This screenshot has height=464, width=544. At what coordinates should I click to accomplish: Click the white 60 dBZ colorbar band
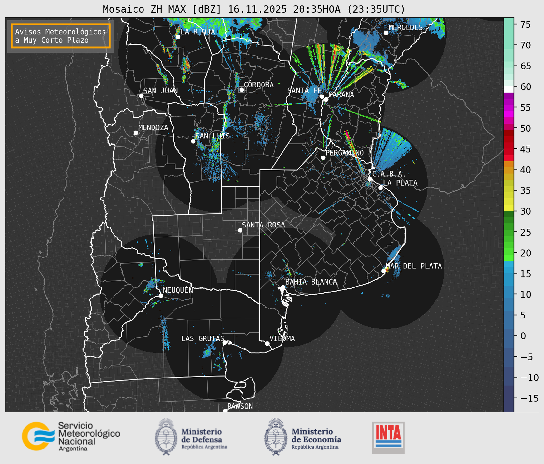pyautogui.click(x=509, y=89)
